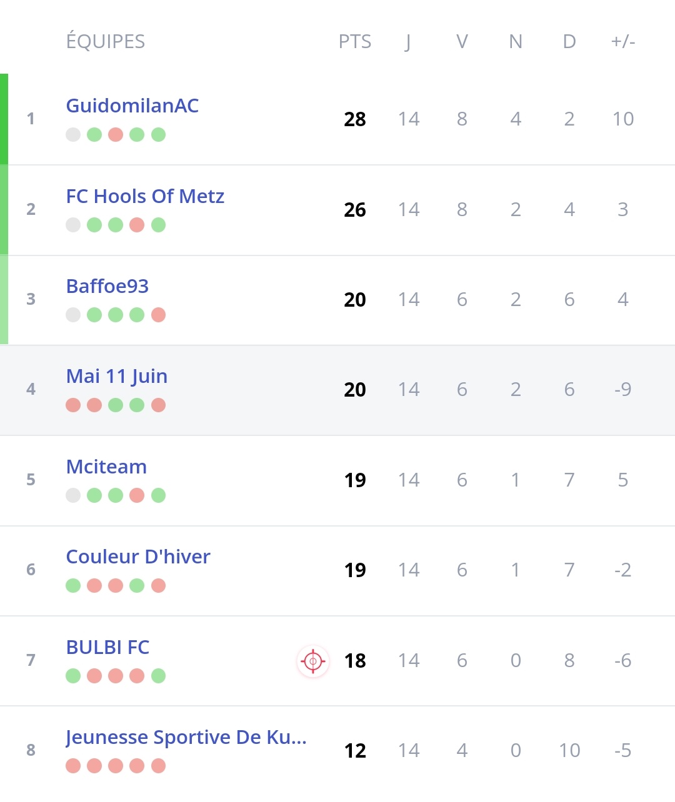Click the first red form dot under Mai 11 Juin
Screen dimensions: 675x802
pos(73,405)
